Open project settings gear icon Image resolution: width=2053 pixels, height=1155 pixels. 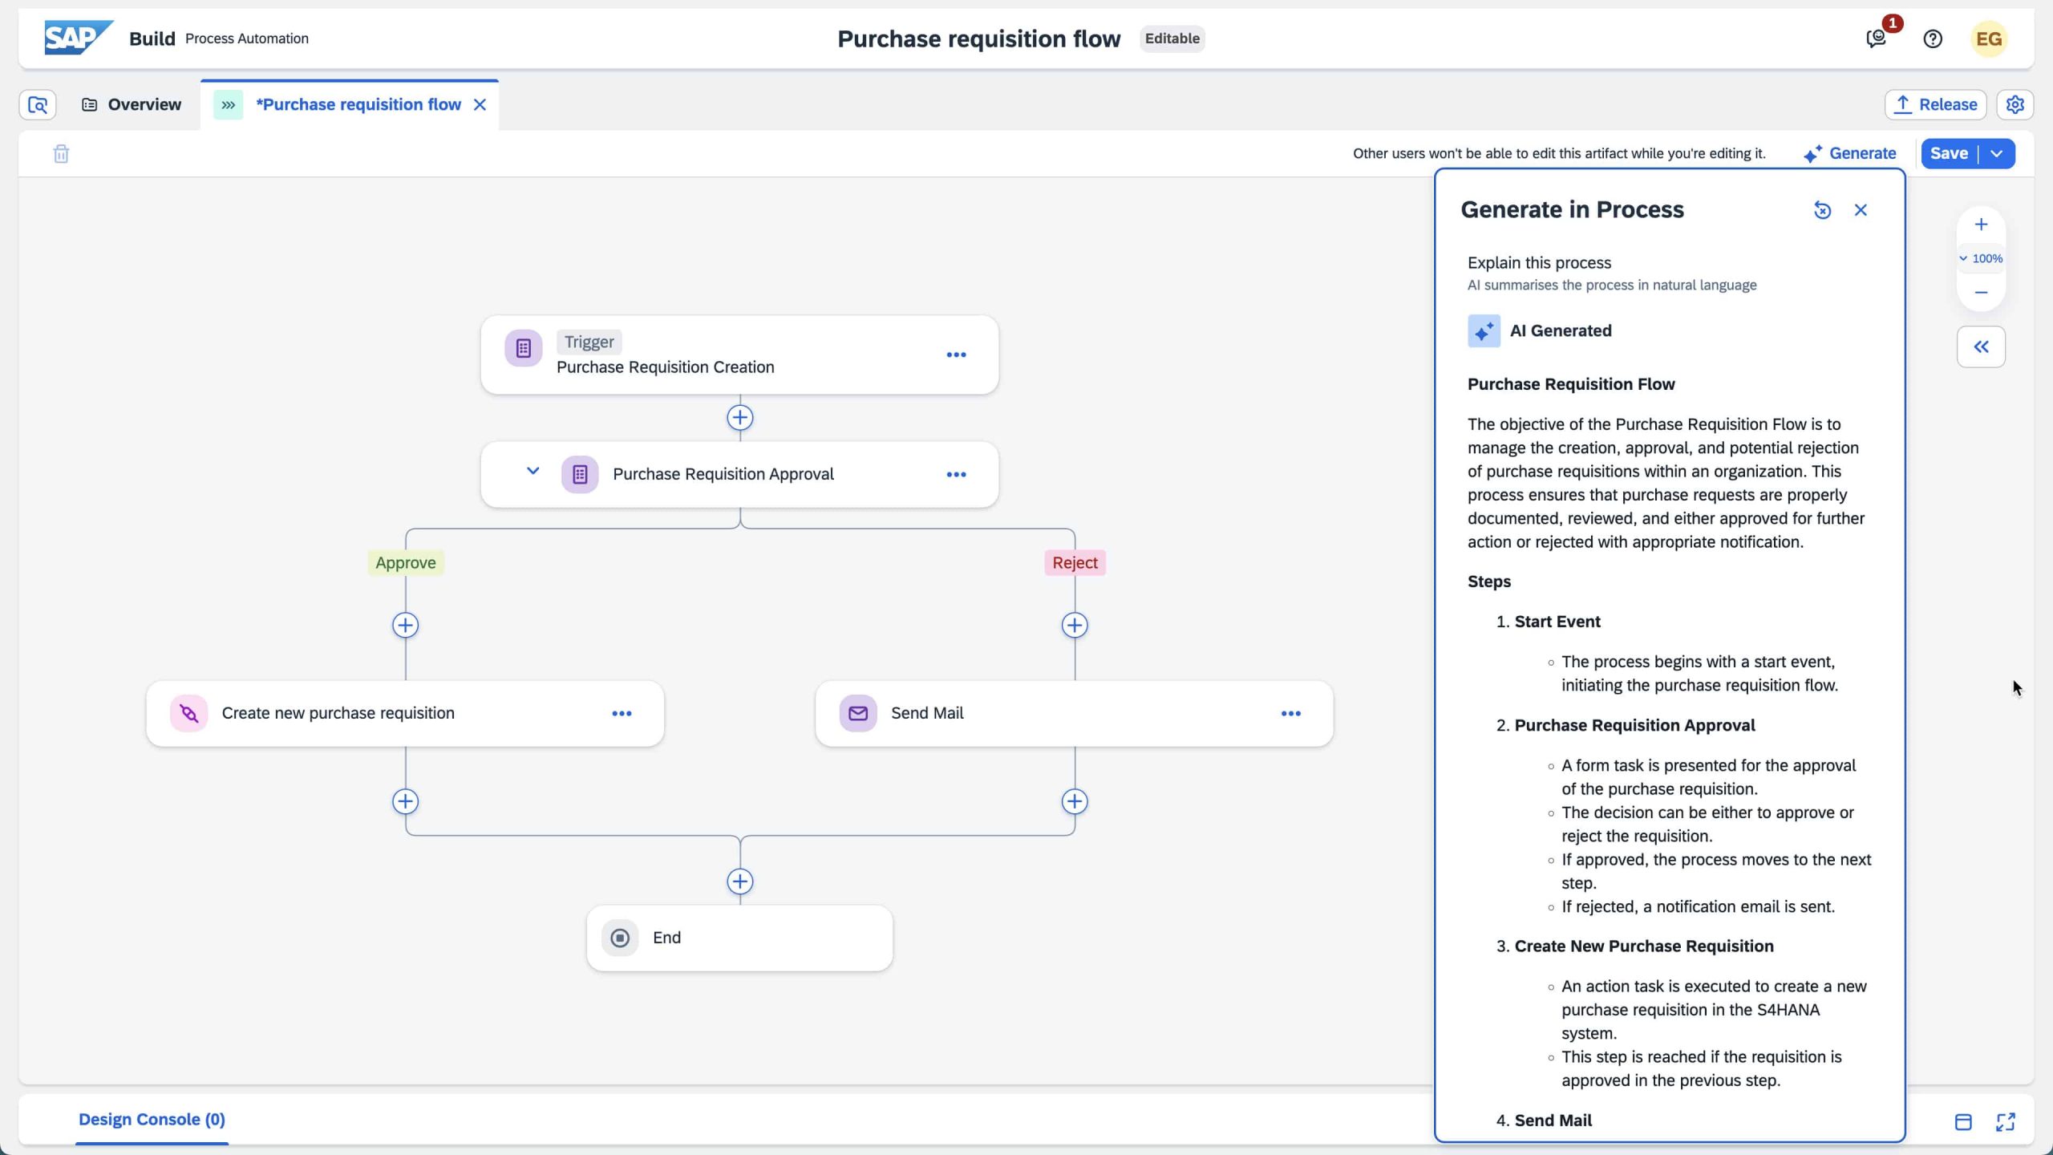[x=2015, y=105]
